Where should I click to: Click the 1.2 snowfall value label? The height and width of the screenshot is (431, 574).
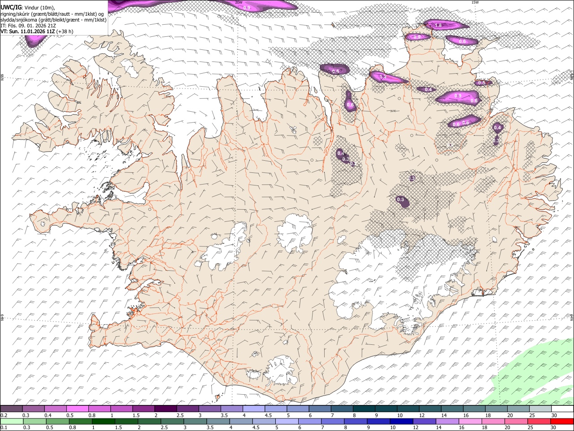383,77
